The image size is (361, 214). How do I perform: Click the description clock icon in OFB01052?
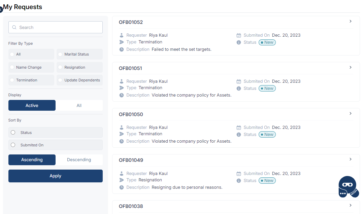122,49
